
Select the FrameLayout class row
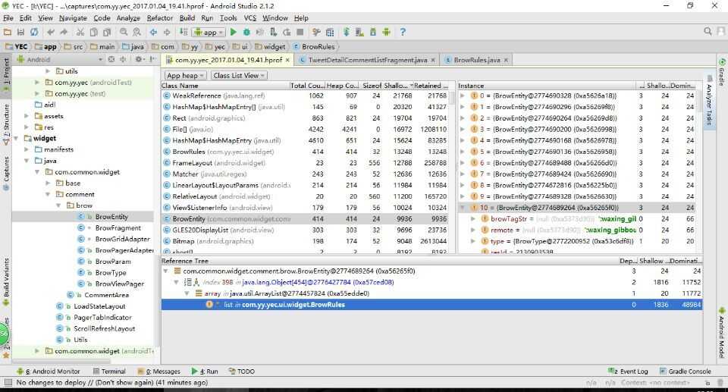305,163
